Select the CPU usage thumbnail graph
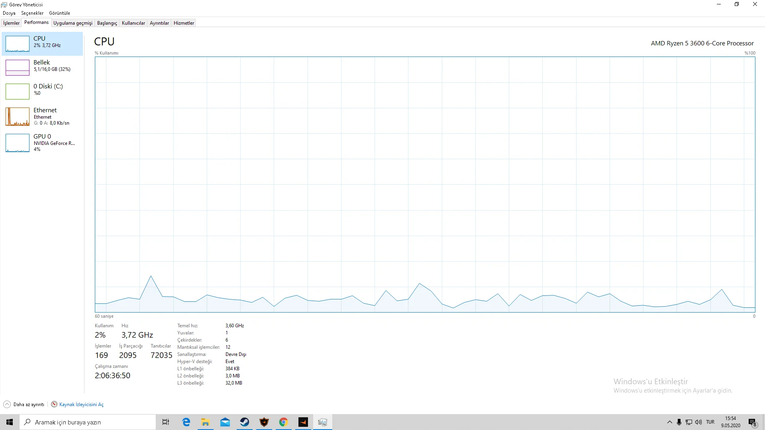The width and height of the screenshot is (765, 430). click(x=18, y=44)
